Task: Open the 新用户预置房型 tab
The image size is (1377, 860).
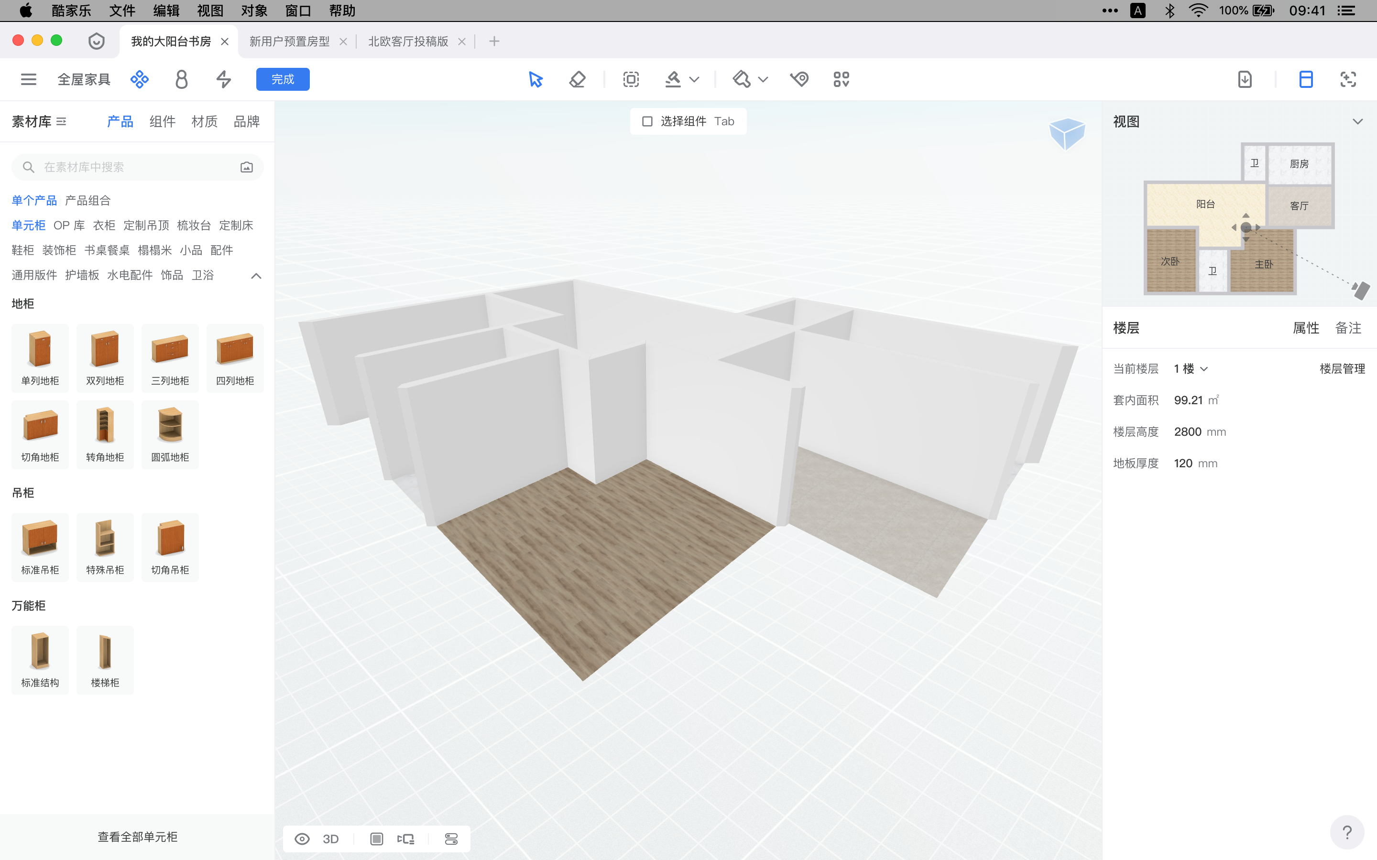Action: 289,41
